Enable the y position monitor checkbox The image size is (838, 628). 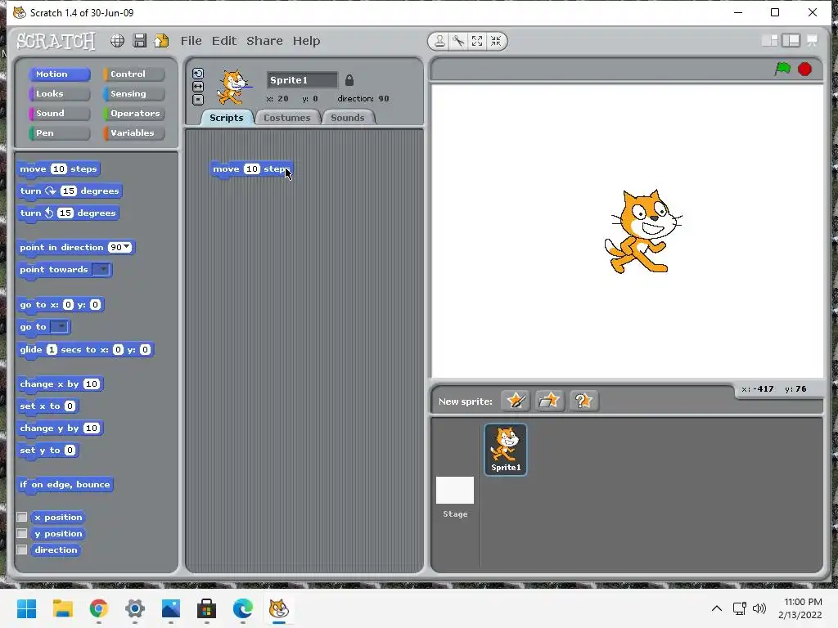(x=22, y=533)
